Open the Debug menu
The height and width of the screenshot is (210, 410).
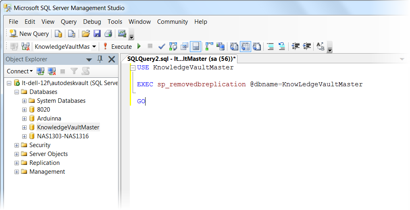tap(92, 22)
